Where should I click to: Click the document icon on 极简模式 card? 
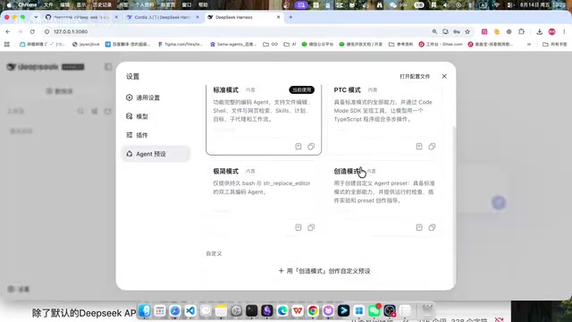pyautogui.click(x=298, y=227)
